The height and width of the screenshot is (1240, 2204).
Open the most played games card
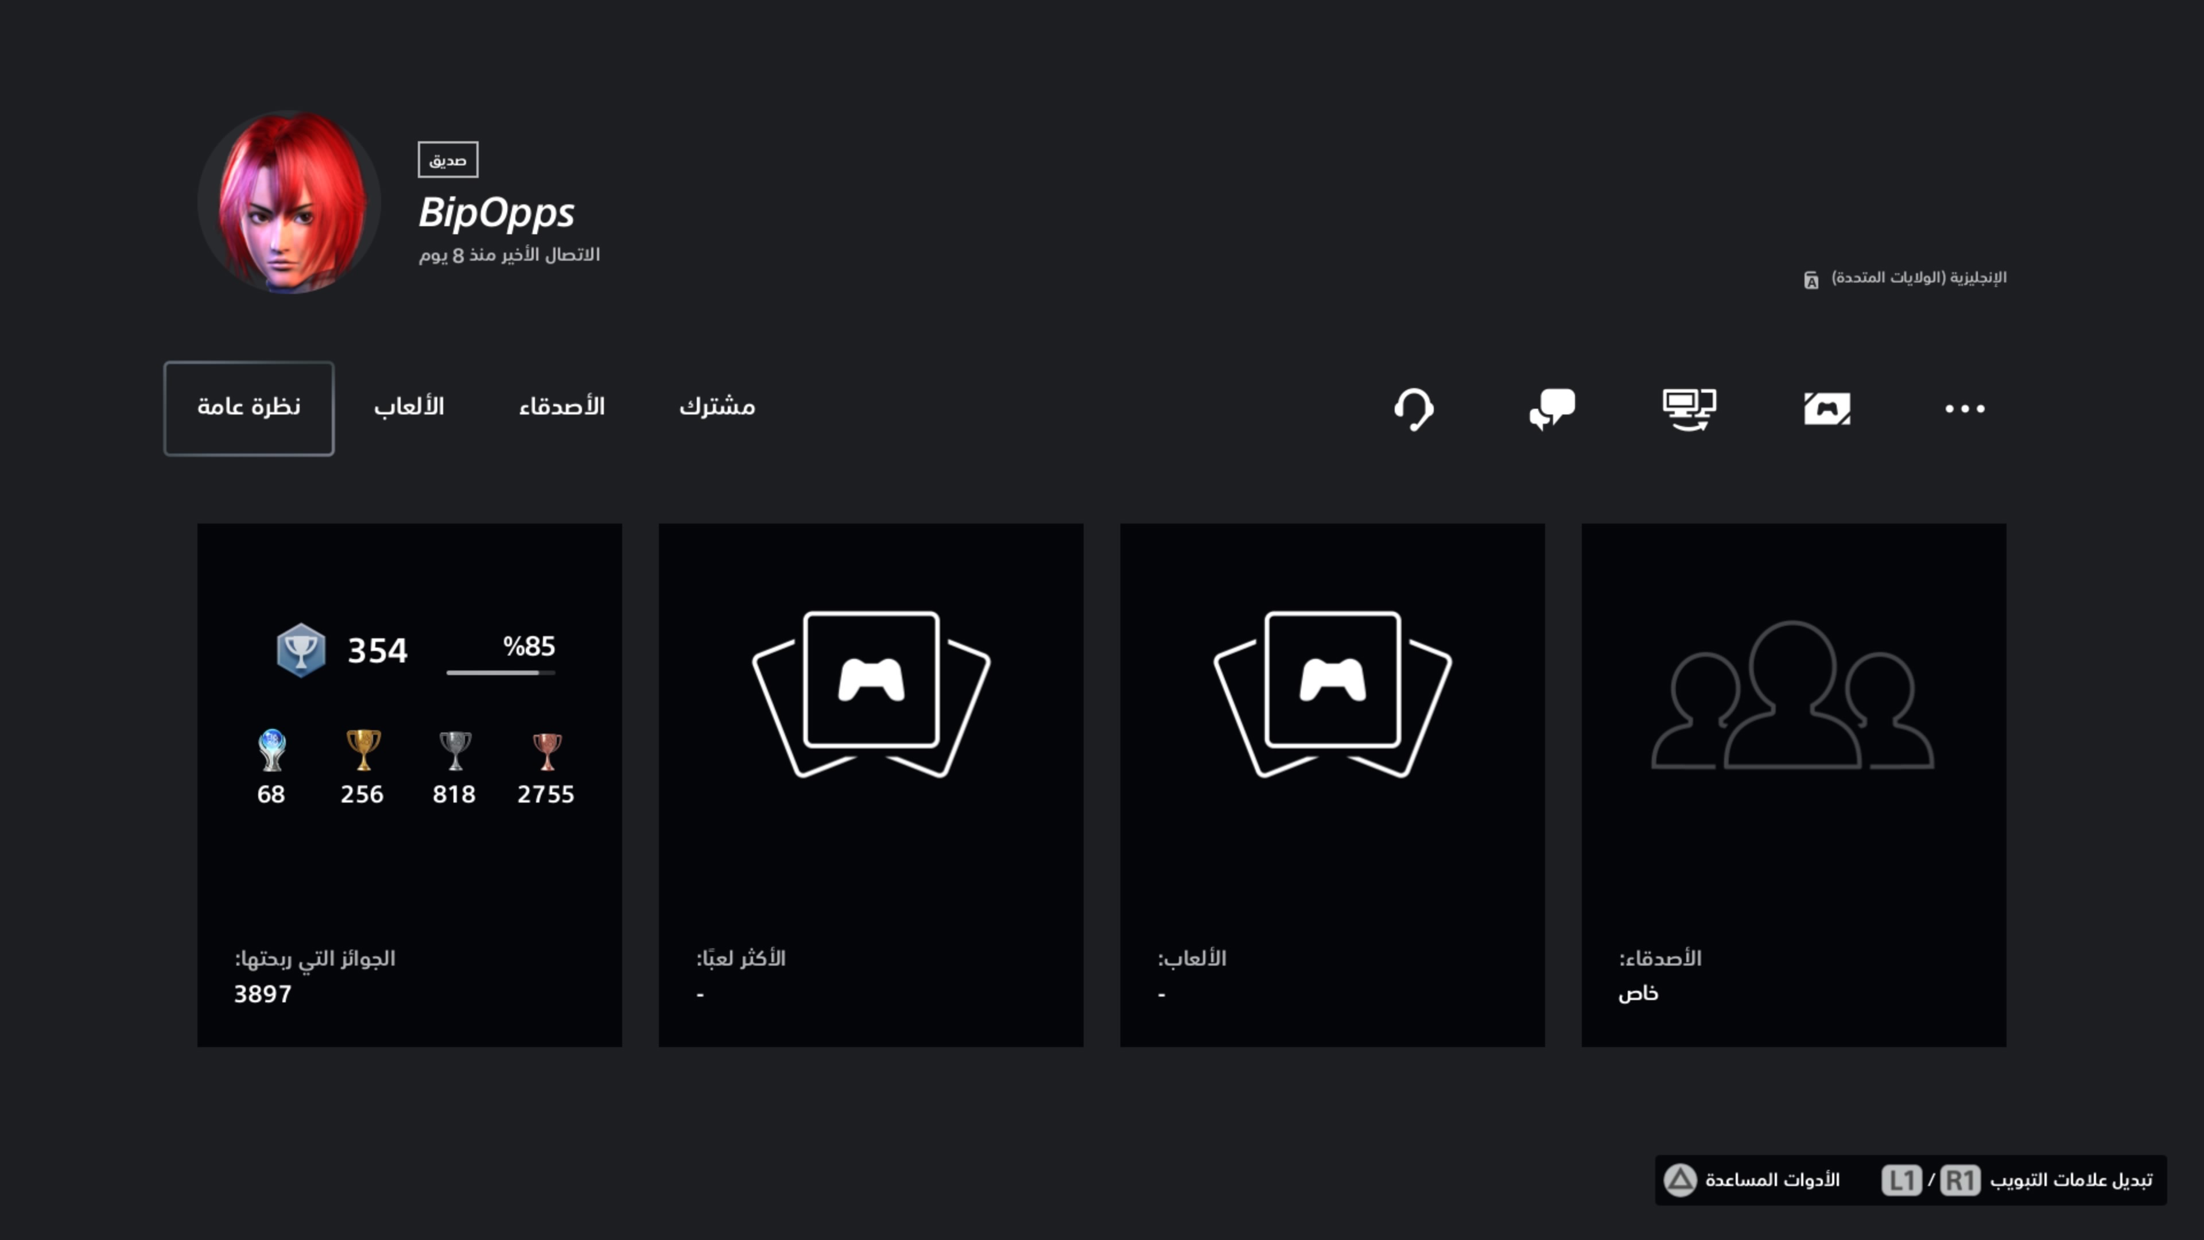click(870, 784)
